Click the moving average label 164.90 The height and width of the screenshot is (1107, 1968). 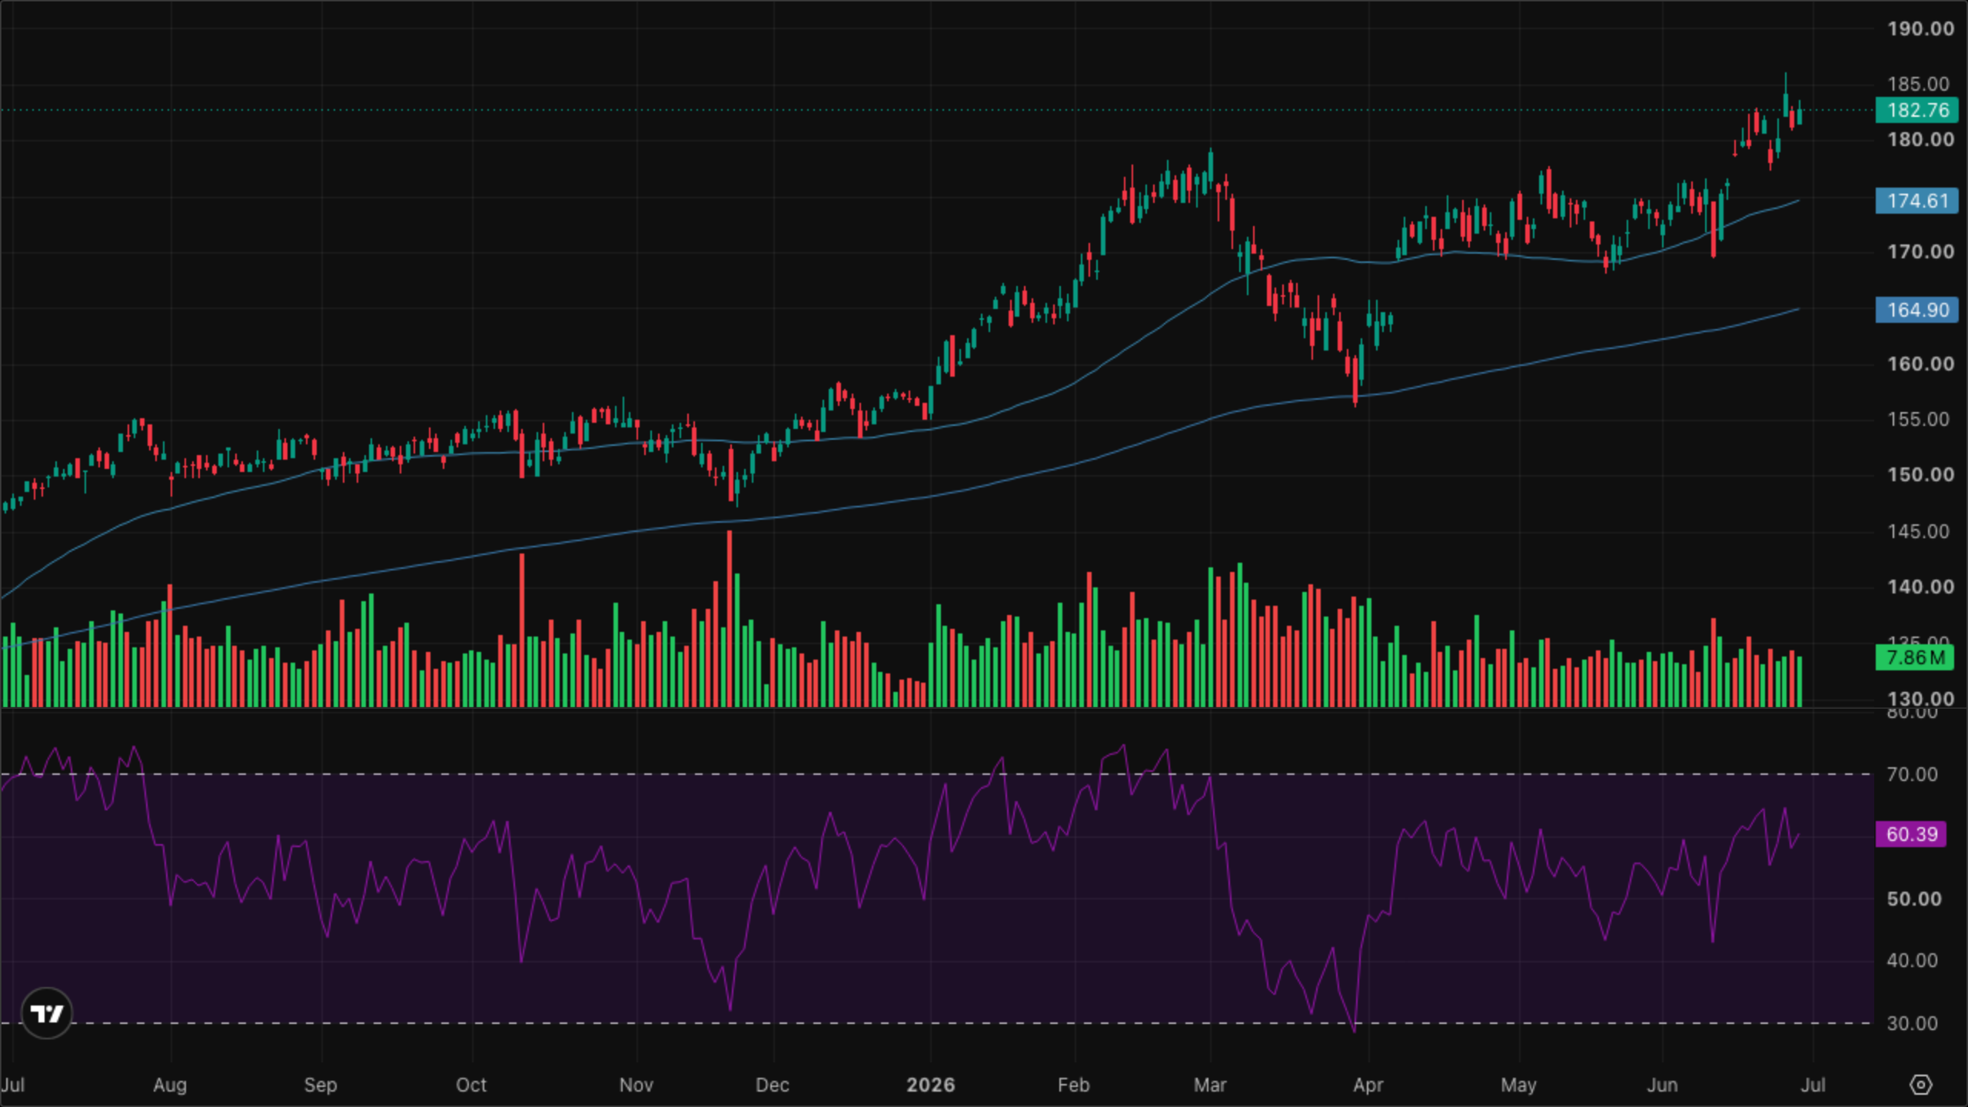[1917, 310]
